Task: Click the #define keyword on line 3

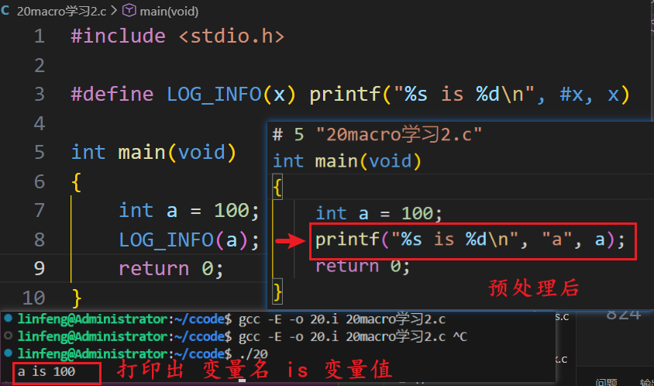Action: pos(112,95)
